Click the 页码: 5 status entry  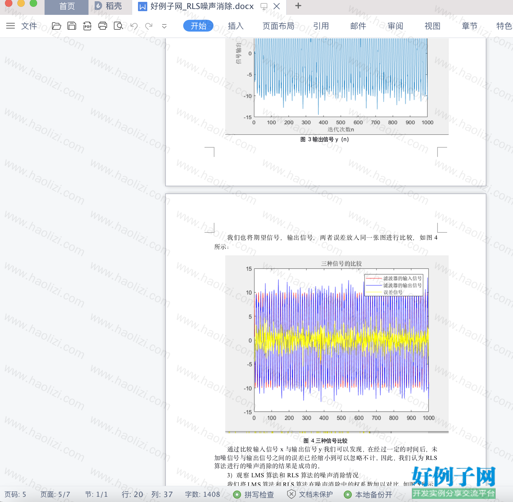click(15, 495)
